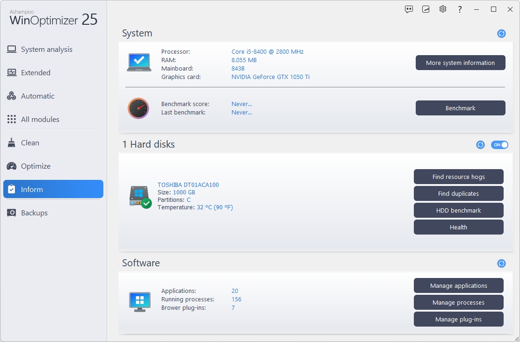Click the help question mark icon

point(460,9)
